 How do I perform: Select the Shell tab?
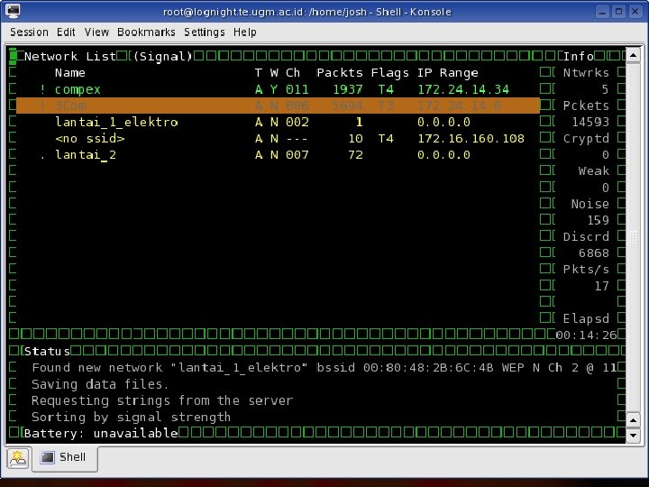65,458
